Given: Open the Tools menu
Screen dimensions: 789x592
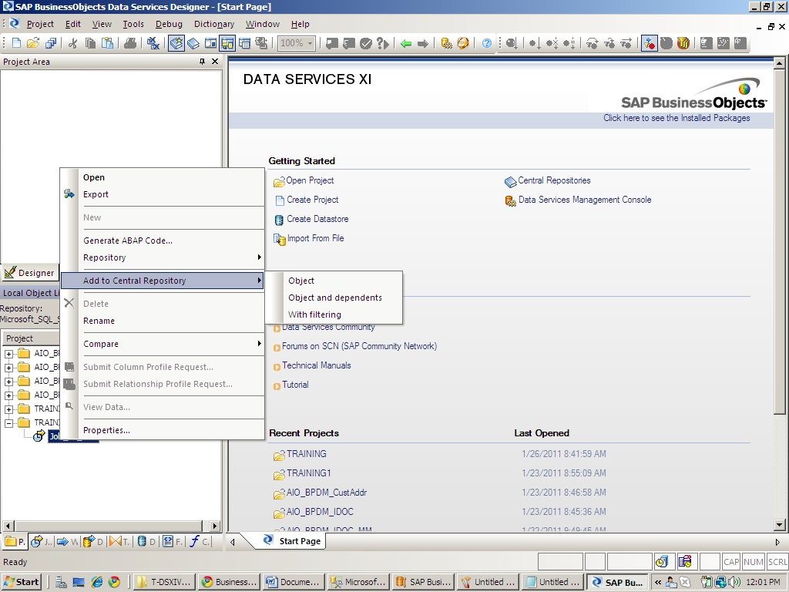Looking at the screenshot, I should (133, 24).
